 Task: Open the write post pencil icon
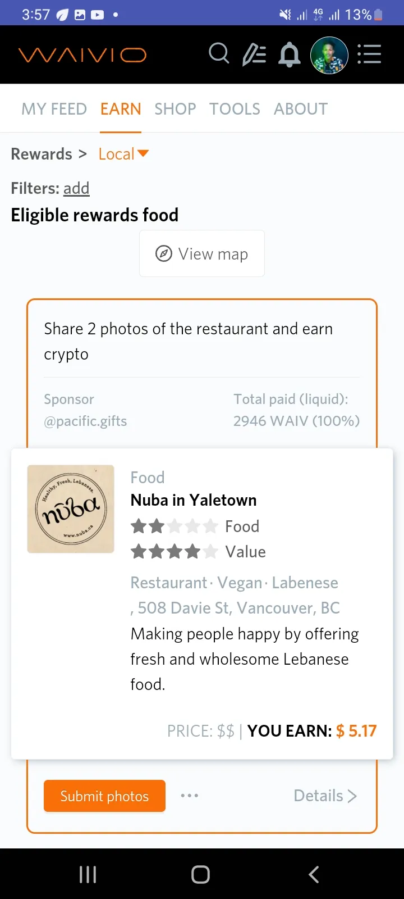254,55
